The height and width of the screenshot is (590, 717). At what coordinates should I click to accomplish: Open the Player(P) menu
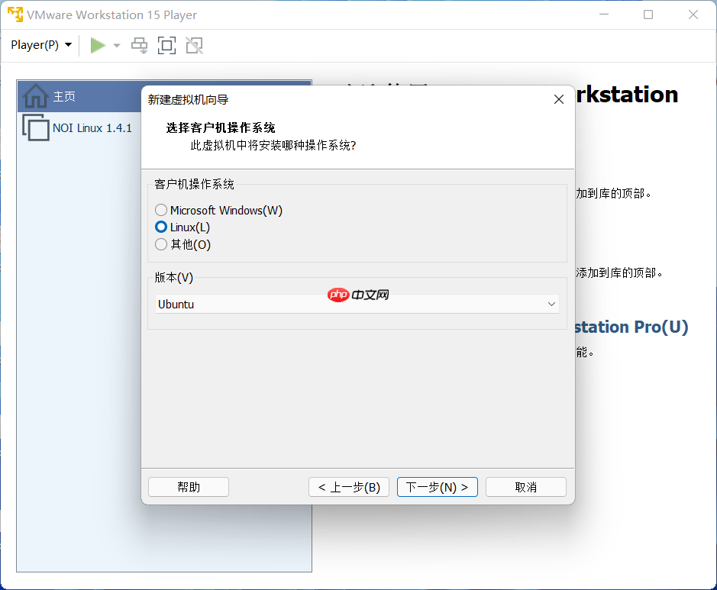pos(36,45)
